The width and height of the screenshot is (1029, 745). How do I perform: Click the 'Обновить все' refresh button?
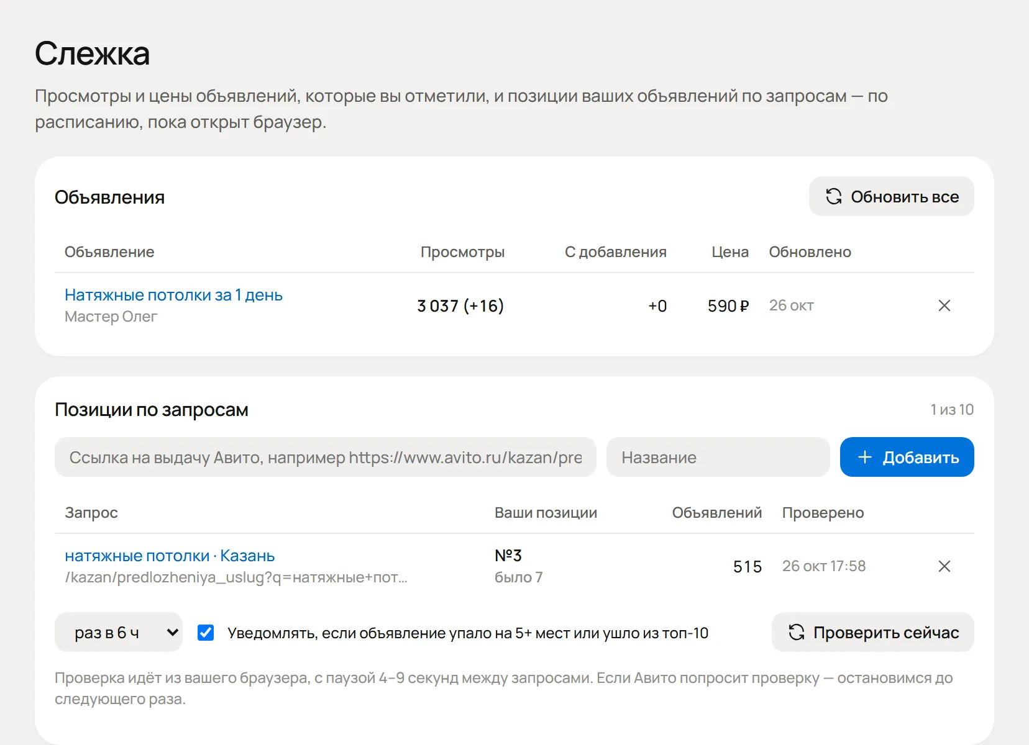pyautogui.click(x=891, y=197)
